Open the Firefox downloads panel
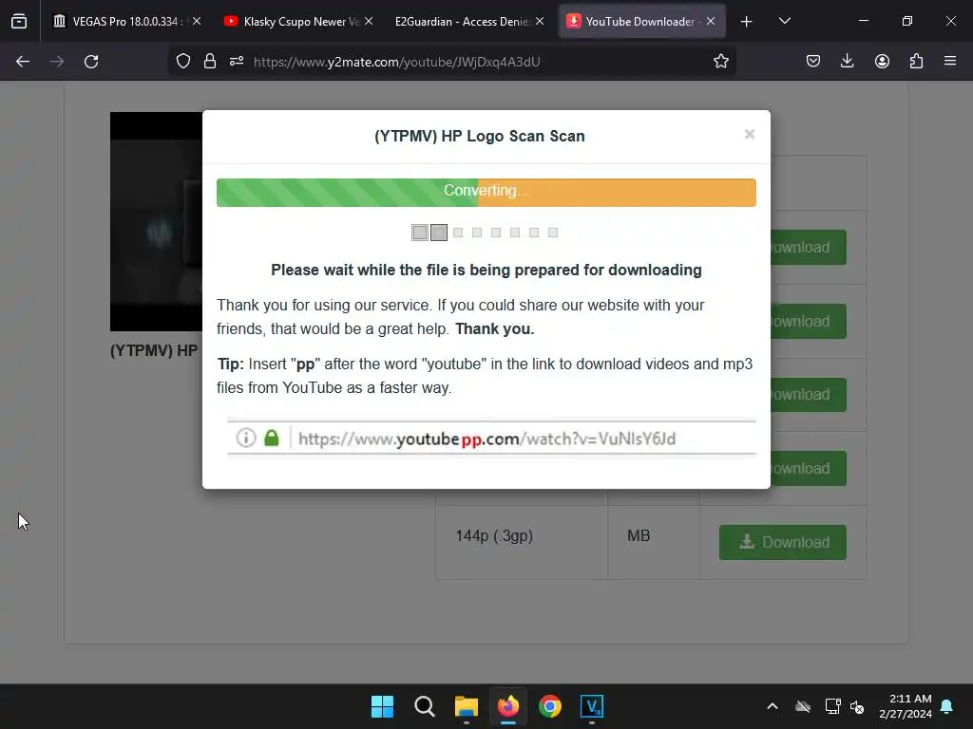This screenshot has height=729, width=973. [847, 62]
